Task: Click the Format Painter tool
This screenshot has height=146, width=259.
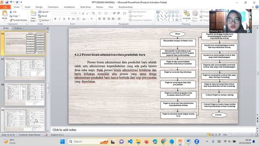Action: [x=18, y=20]
